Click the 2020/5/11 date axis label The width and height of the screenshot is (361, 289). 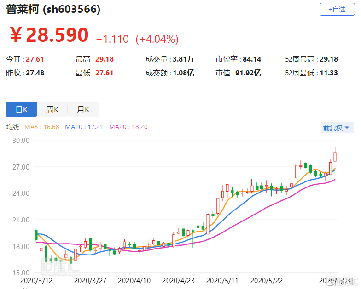[x=222, y=280]
